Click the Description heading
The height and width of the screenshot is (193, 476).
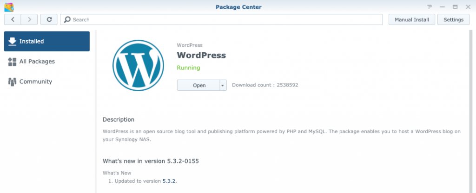tap(119, 119)
